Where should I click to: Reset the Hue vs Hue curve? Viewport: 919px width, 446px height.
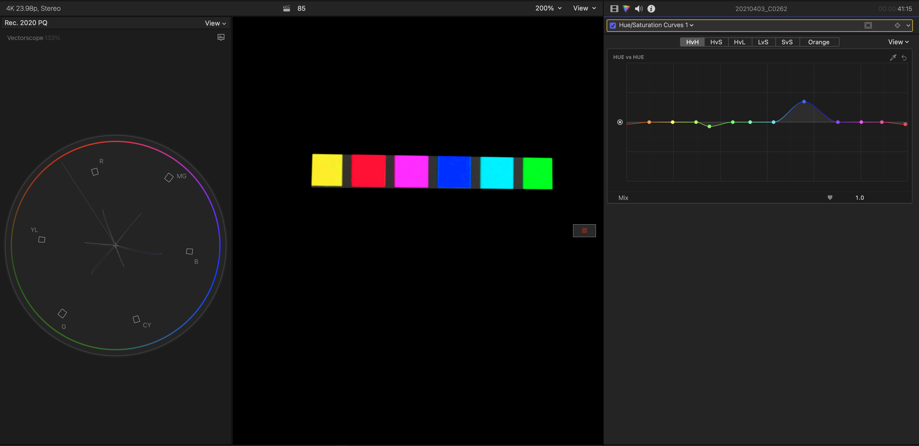904,57
